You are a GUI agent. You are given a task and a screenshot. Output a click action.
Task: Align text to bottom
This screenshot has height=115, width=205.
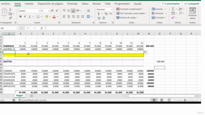pyautogui.click(x=73, y=11)
